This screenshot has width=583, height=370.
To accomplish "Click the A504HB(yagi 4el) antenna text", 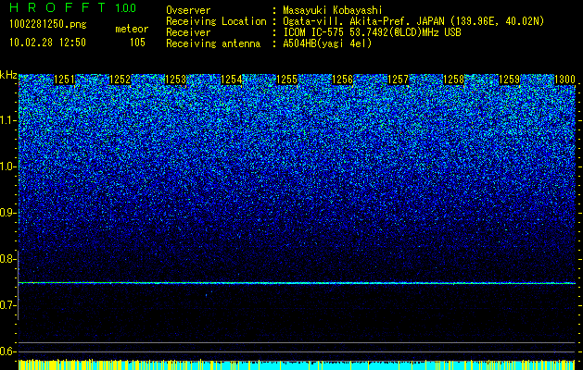I will [327, 43].
